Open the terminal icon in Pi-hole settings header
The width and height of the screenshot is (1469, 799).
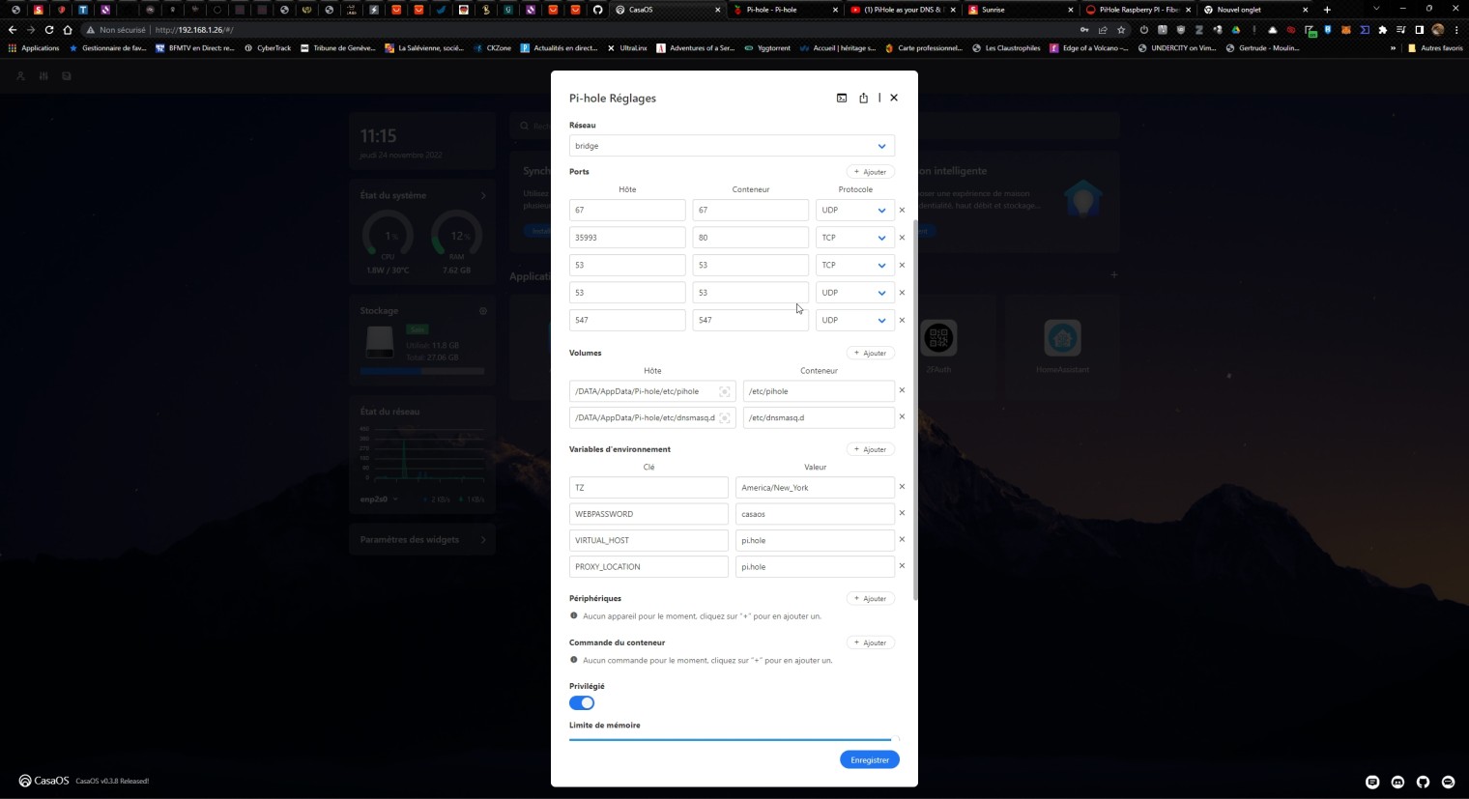point(842,98)
